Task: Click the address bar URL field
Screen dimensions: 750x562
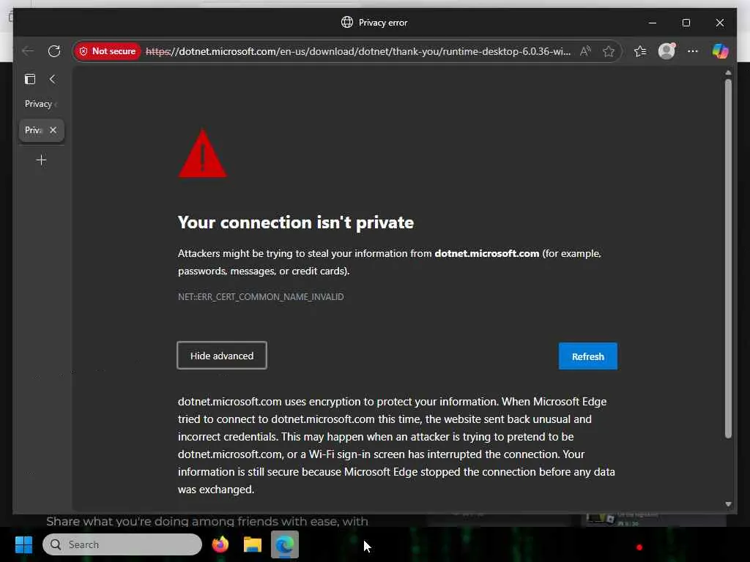Action: coord(357,51)
